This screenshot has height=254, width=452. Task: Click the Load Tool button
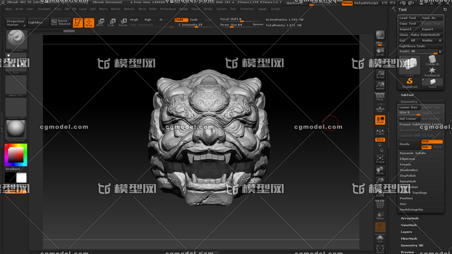(409, 18)
